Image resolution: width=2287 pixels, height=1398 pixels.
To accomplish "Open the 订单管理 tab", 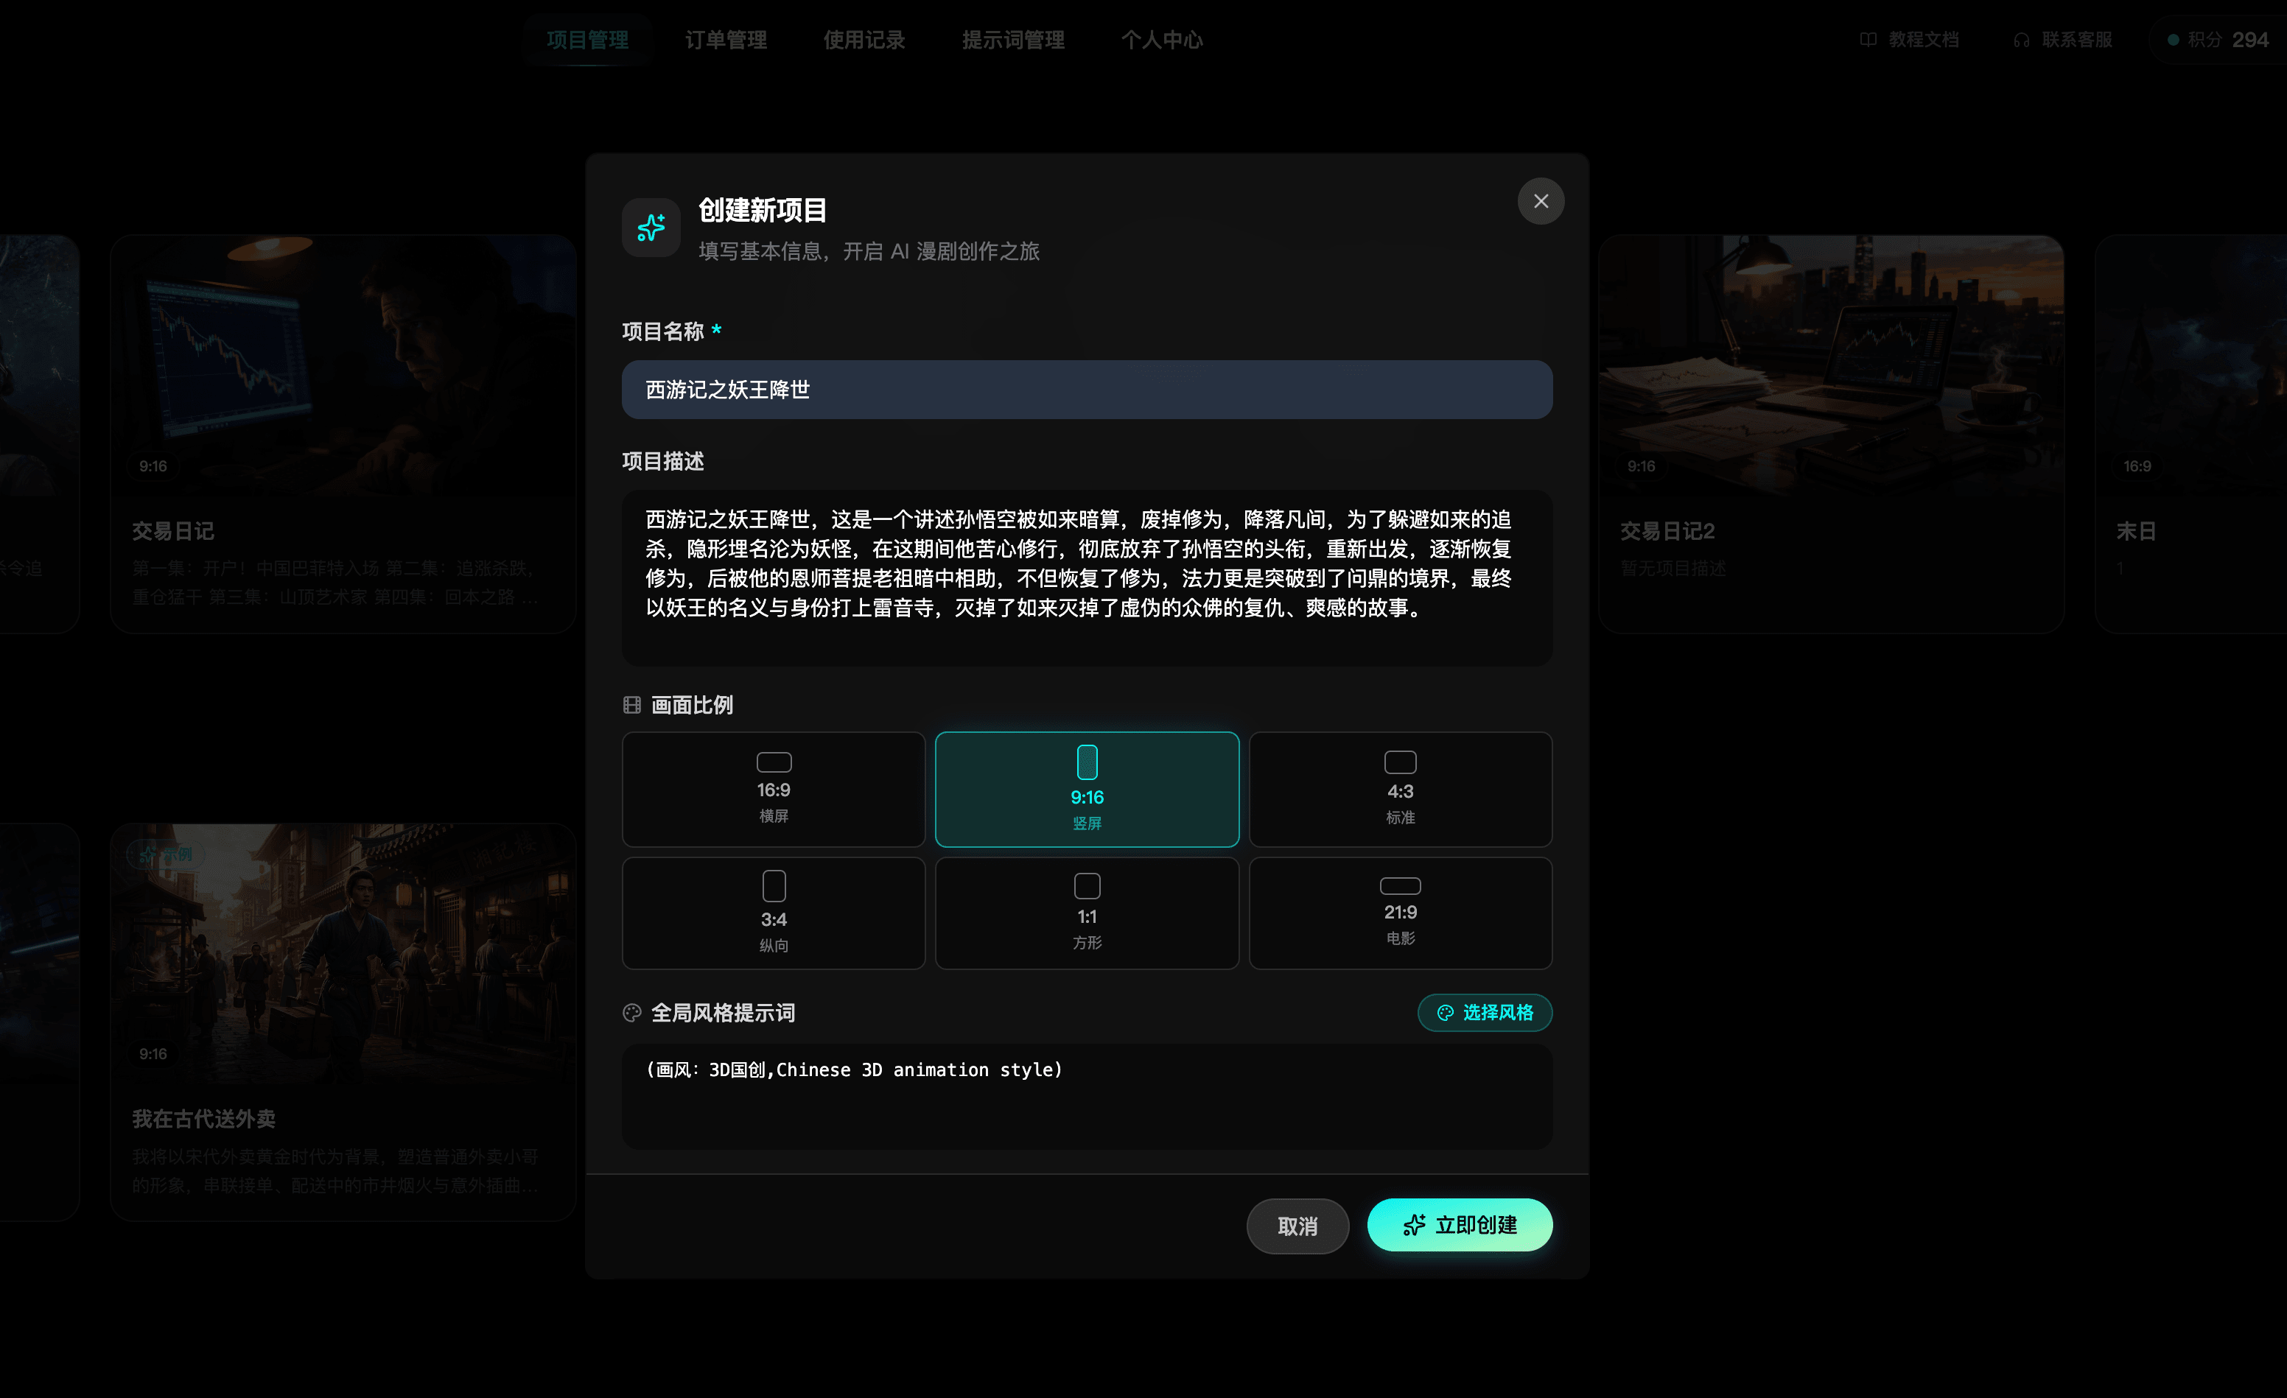I will click(x=726, y=40).
